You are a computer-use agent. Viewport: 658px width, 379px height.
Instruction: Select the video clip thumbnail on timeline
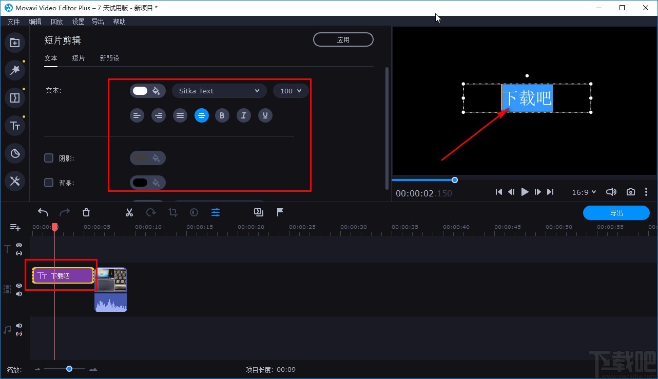(x=111, y=280)
